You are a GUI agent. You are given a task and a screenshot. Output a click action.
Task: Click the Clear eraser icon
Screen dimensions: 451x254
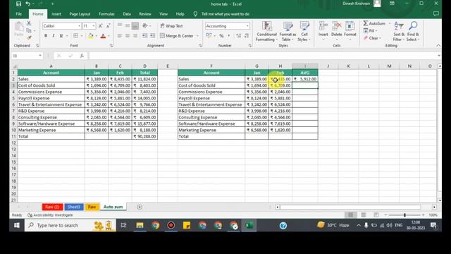(x=366, y=37)
